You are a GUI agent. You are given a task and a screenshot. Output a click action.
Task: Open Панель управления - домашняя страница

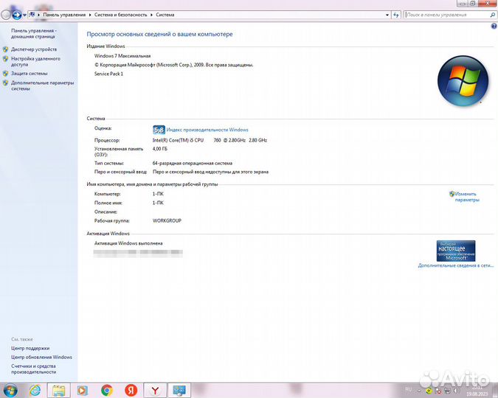tap(34, 34)
